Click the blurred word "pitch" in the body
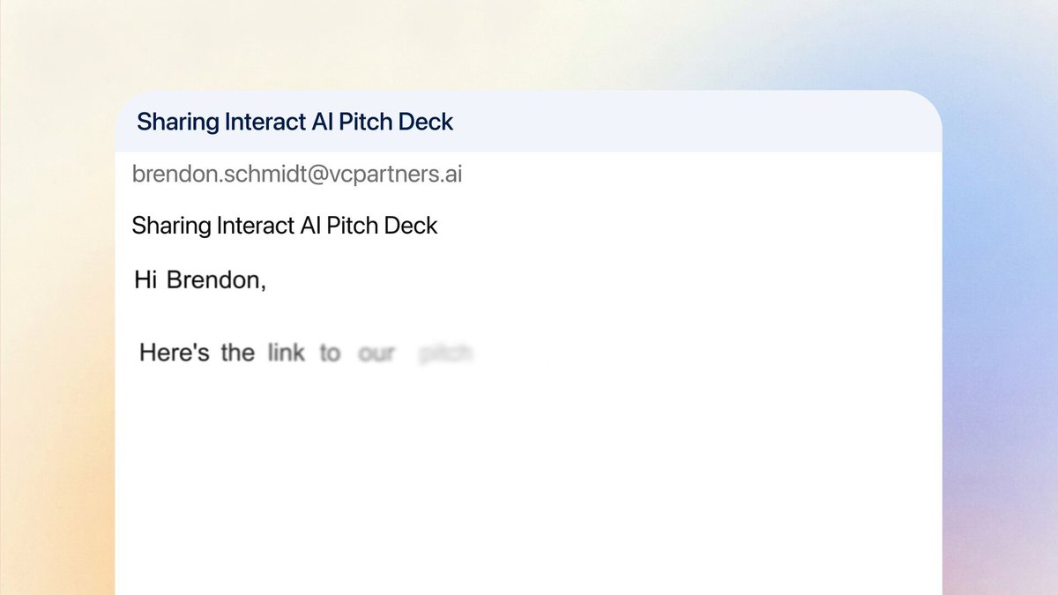The height and width of the screenshot is (595, 1058). tap(447, 354)
